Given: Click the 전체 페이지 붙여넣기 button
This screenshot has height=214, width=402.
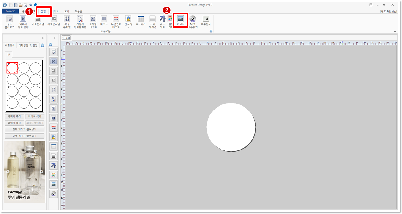Looking at the screenshot, I should pos(24,136).
